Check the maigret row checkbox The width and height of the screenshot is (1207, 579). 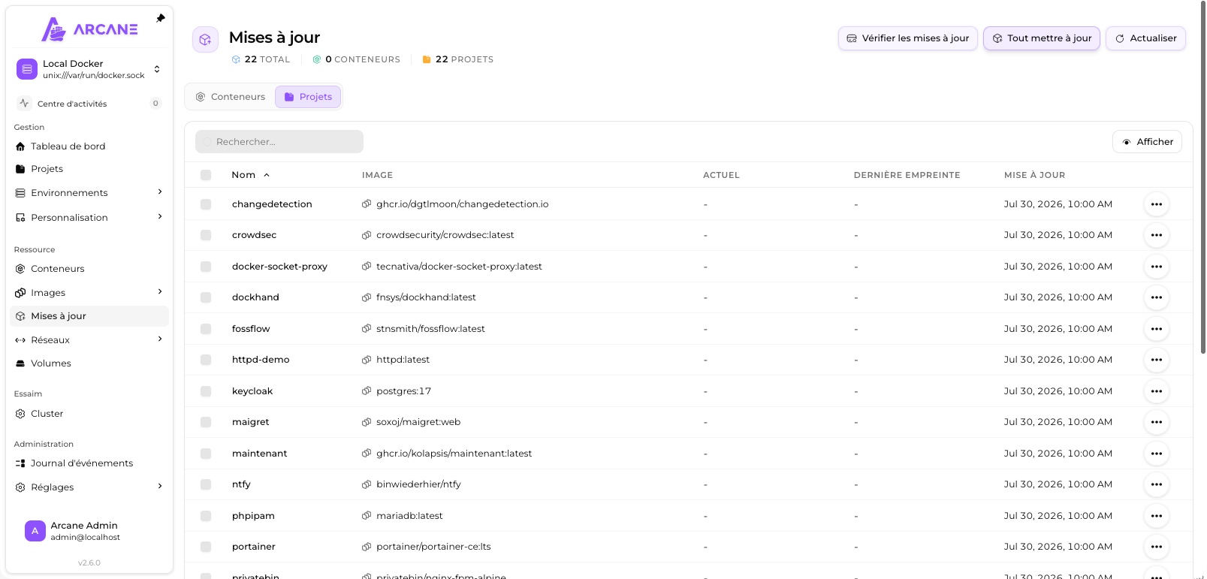(206, 422)
